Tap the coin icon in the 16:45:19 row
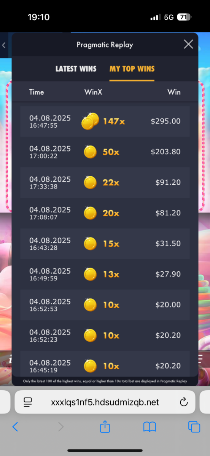210x456 pixels. click(90, 366)
